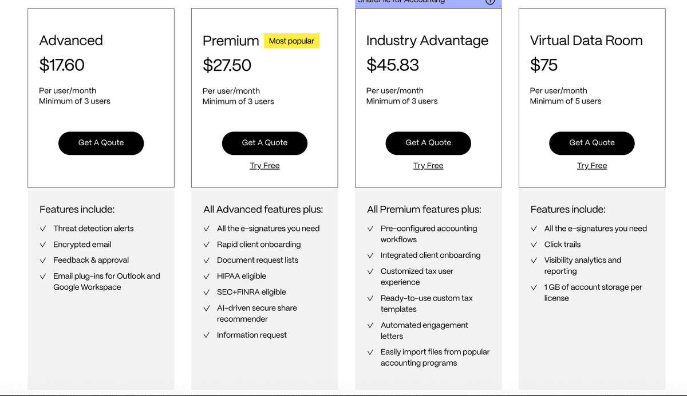Click the info icon beside ShareFile for Accounting
The image size is (687, 396).
tap(490, 2)
